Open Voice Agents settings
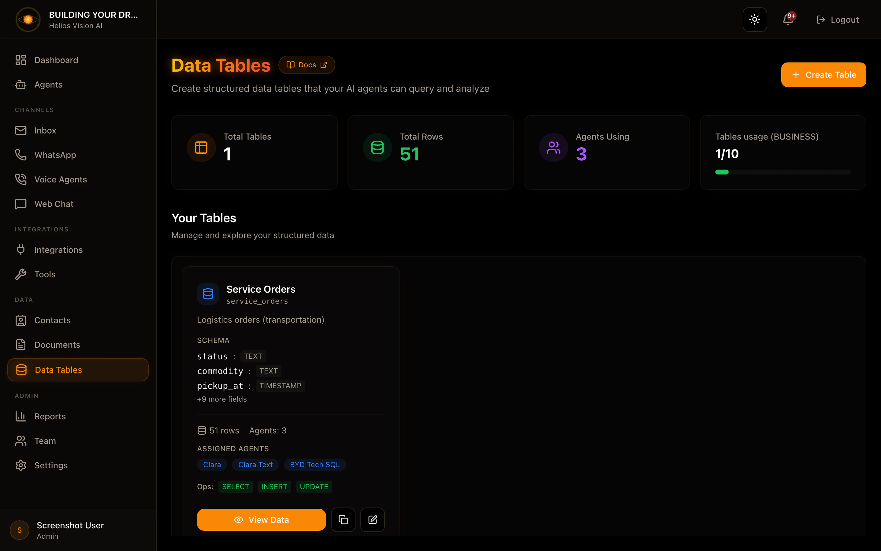Image resolution: width=881 pixels, height=551 pixels. [61, 179]
